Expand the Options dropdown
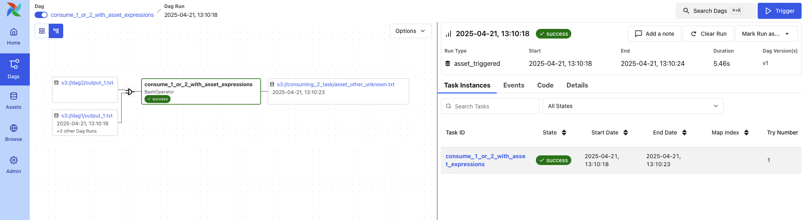The height and width of the screenshot is (220, 806). click(x=410, y=31)
